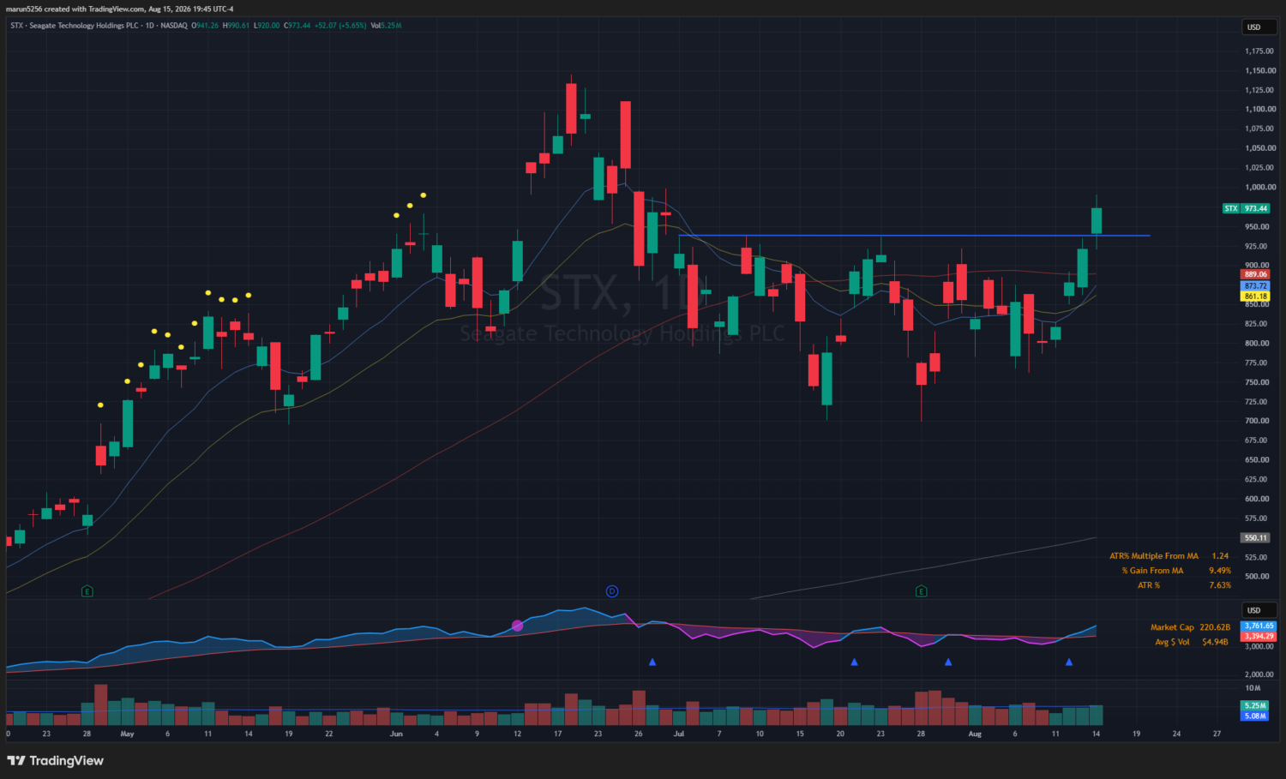The width and height of the screenshot is (1286, 779).
Task: Click the Market Cap label
Action: coord(1172,627)
